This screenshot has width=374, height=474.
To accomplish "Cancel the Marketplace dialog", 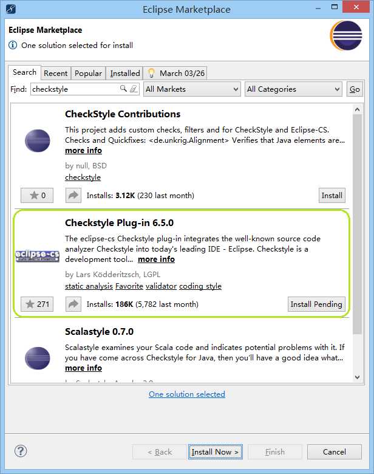I will (334, 452).
